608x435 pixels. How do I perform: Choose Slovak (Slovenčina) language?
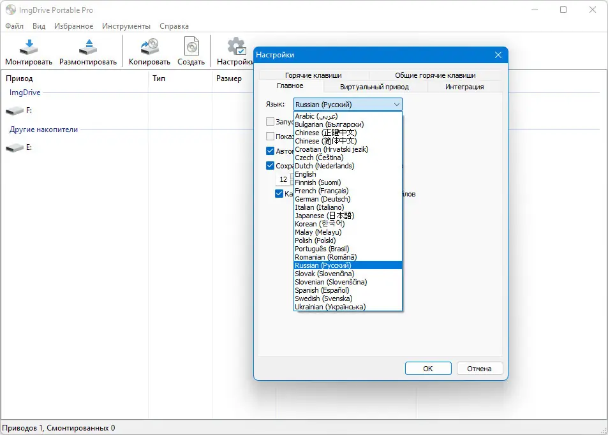[348, 274]
